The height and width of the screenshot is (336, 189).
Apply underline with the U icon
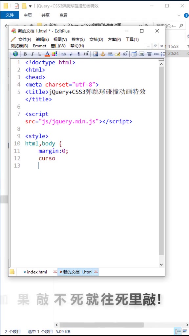40,54
